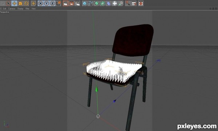Open the Render Settings icon
The image size is (218, 131).
point(78,3)
